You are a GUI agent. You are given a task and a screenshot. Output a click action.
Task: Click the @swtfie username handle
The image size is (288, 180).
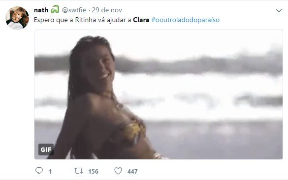click(74, 10)
